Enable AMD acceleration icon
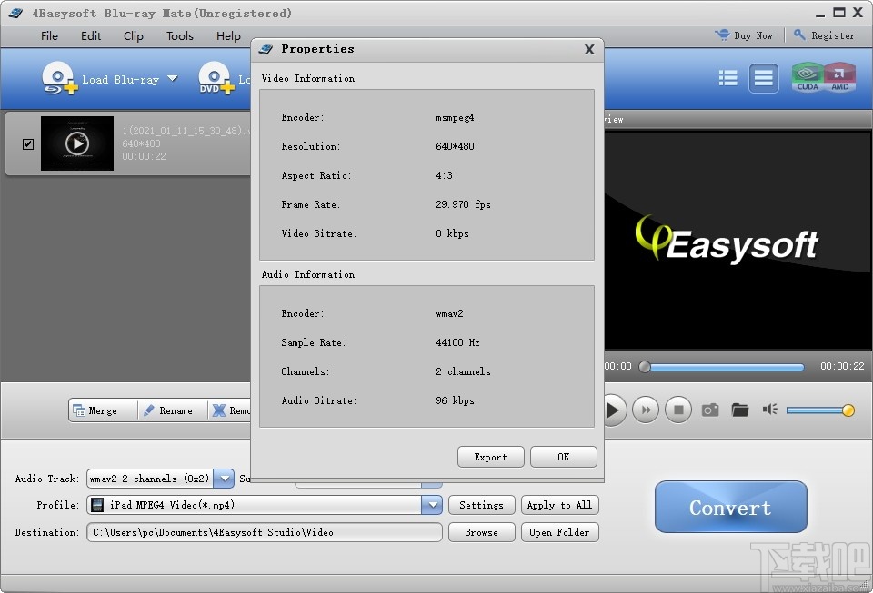This screenshot has width=873, height=593. [841, 78]
